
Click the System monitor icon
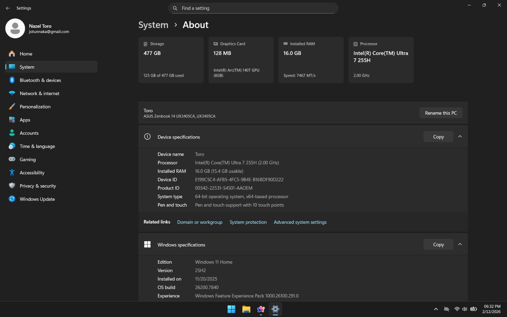(x=12, y=67)
